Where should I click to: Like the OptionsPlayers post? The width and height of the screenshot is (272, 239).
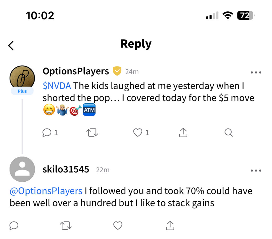click(x=138, y=132)
